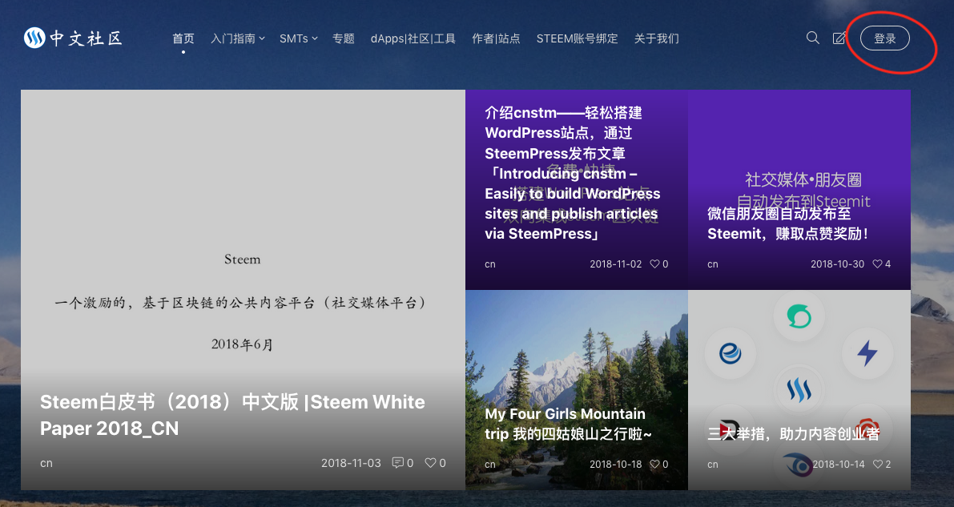The width and height of the screenshot is (954, 507).
Task: Click date 2018-11-02 on 介绍cnstm card
Action: tap(616, 264)
